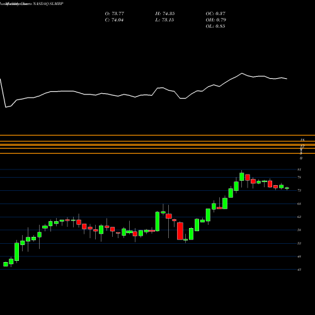The image size is (315, 315).
Task: Click the final small green candle
Action: coord(287,188)
